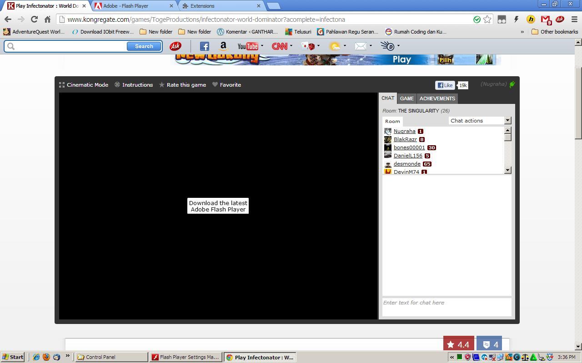Open the Other bookmarks folder
Screen dimensions: 582x363
pos(555,32)
